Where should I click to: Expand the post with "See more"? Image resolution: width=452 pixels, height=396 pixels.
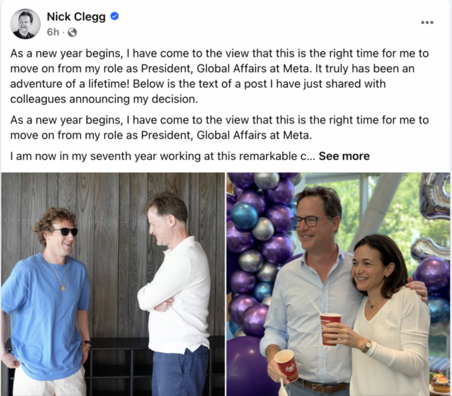click(344, 156)
